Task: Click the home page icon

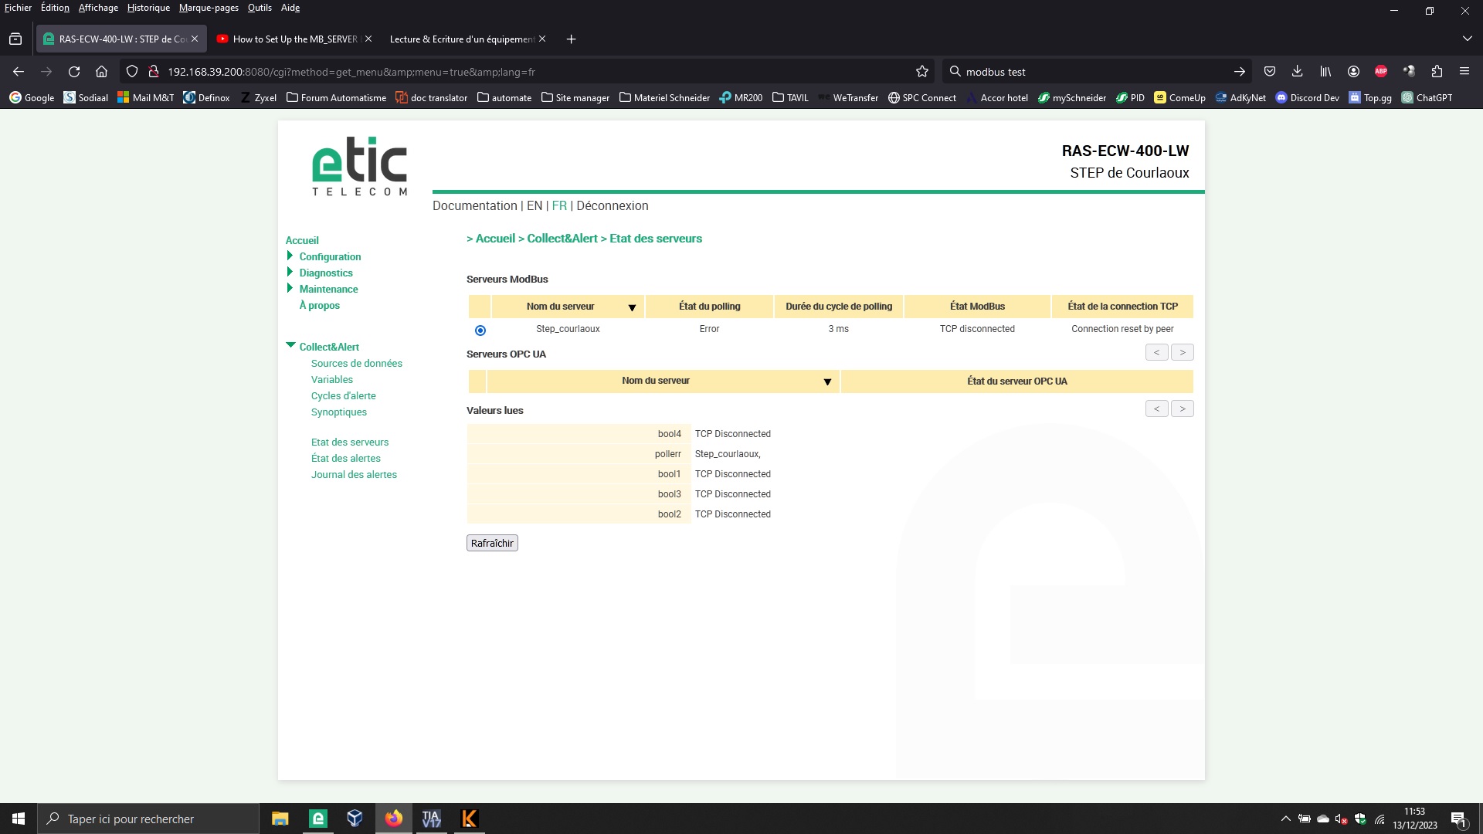Action: (x=101, y=71)
